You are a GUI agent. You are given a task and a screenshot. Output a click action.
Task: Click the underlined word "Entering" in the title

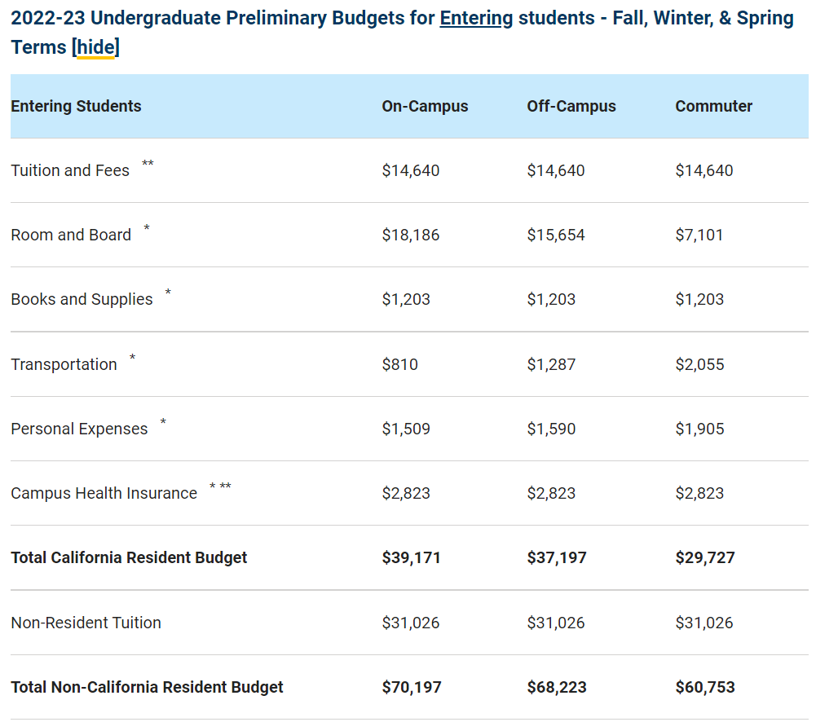point(476,18)
